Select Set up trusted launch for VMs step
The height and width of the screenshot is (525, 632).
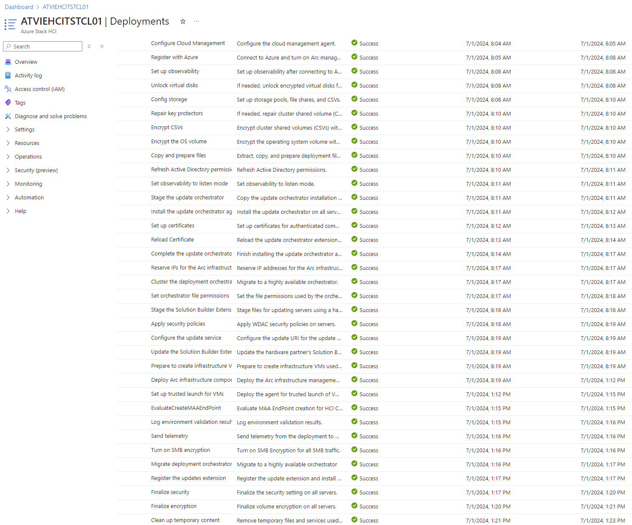tap(187, 394)
